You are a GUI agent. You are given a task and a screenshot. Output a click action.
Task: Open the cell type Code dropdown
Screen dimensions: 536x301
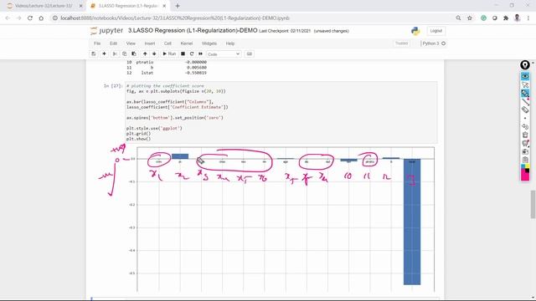coord(224,54)
